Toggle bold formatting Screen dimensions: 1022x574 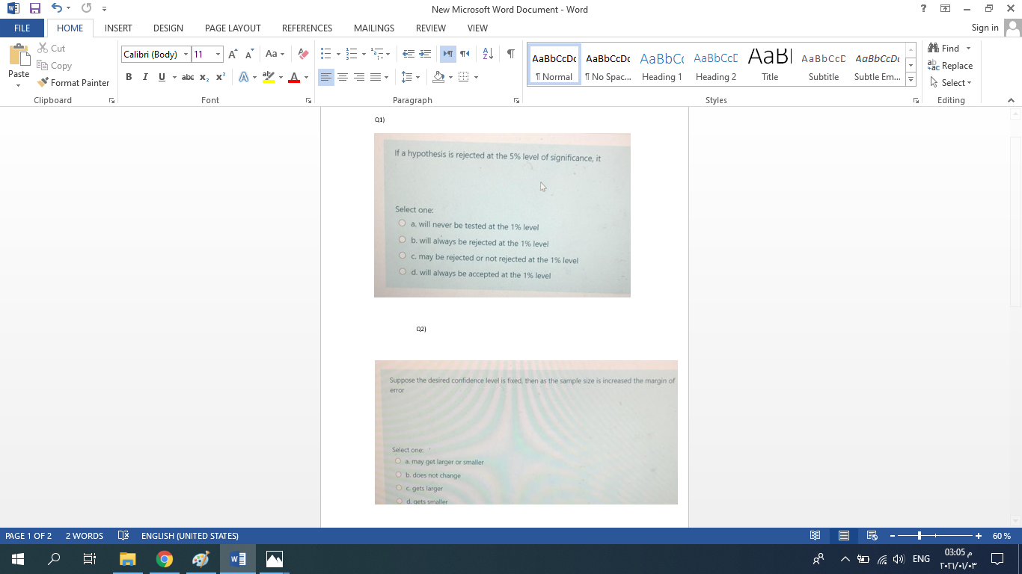(129, 76)
